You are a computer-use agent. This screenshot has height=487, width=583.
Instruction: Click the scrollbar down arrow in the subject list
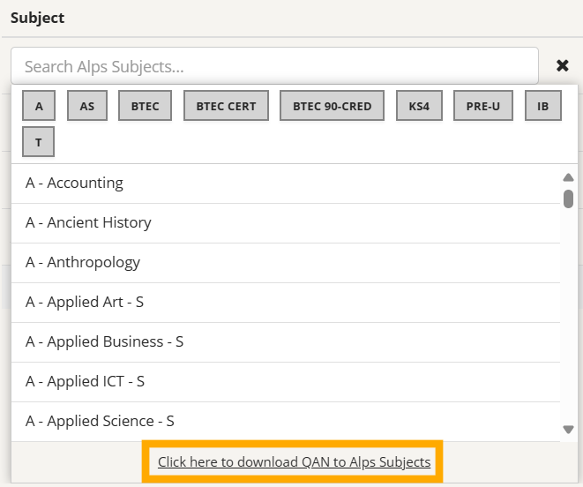point(568,430)
